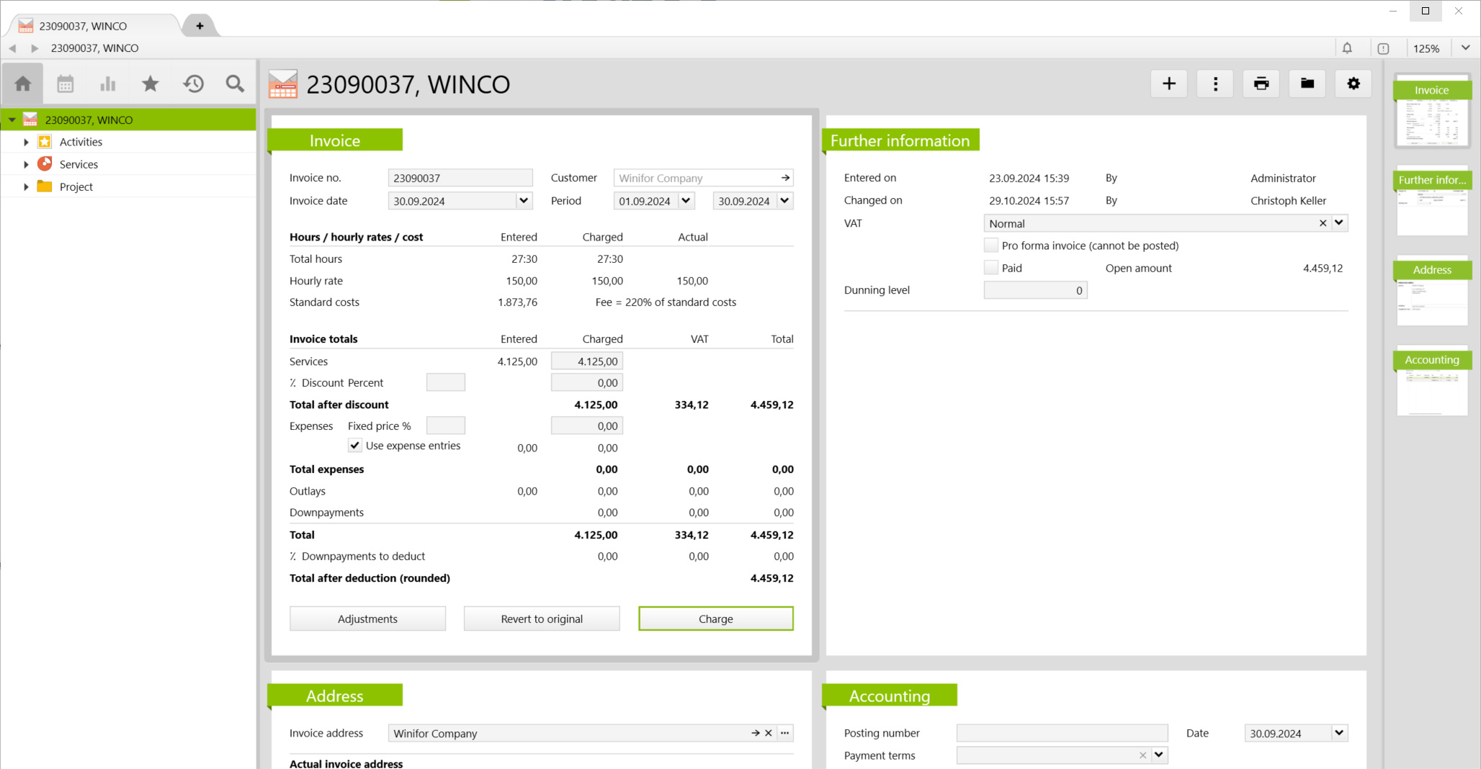Image resolution: width=1481 pixels, height=769 pixels.
Task: Print the invoice with printer icon
Action: [1261, 84]
